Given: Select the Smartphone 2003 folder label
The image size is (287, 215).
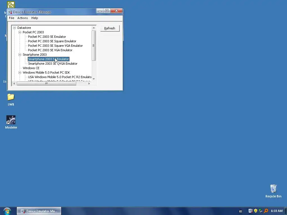Looking at the screenshot, I should coord(34,55).
